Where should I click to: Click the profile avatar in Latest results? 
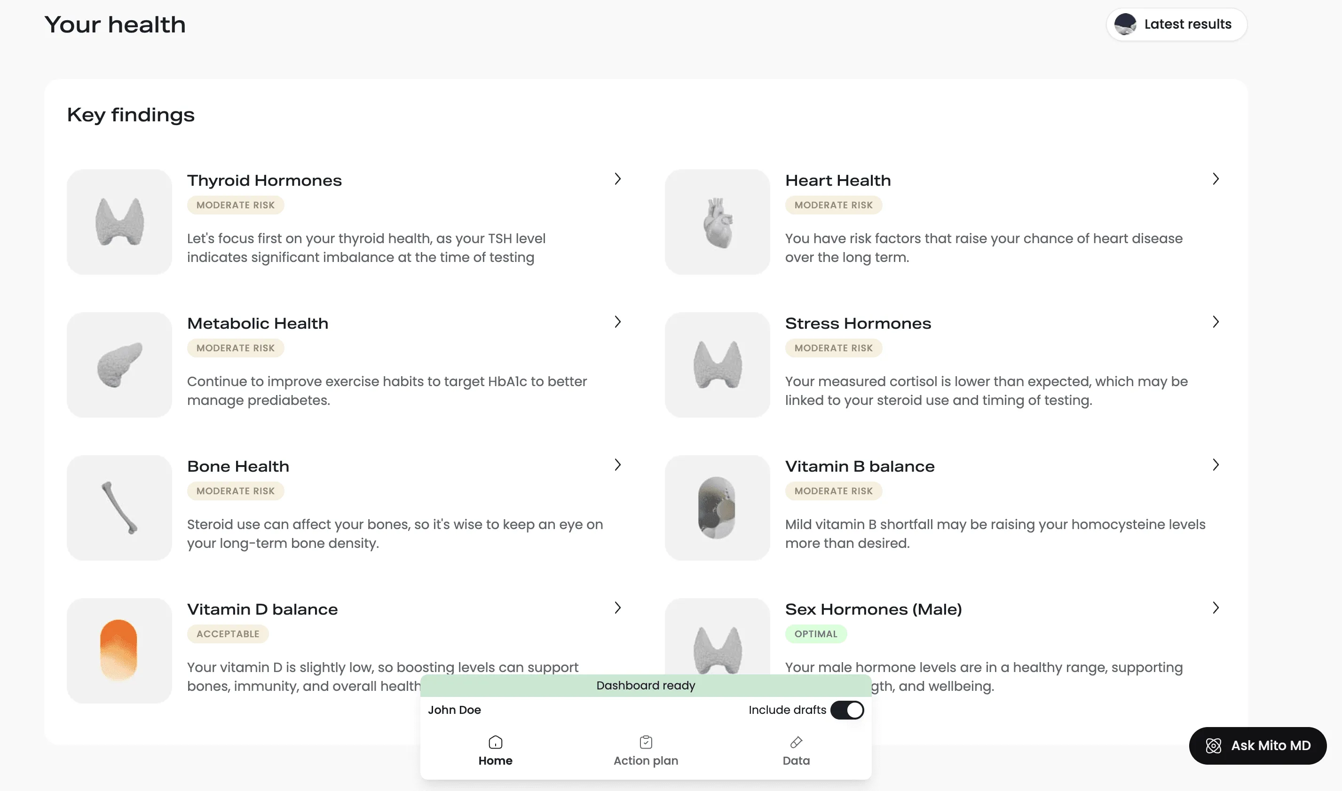(1126, 24)
